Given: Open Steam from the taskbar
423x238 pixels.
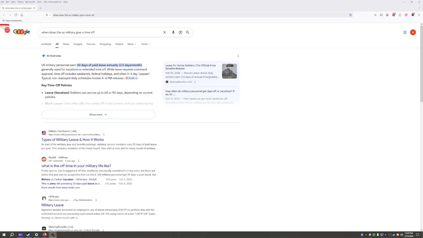Looking at the screenshot, I should coord(28,235).
